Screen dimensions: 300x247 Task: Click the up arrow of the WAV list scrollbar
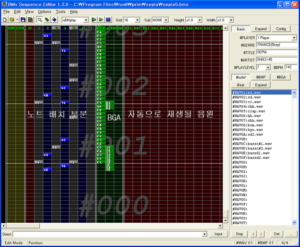click(x=294, y=93)
